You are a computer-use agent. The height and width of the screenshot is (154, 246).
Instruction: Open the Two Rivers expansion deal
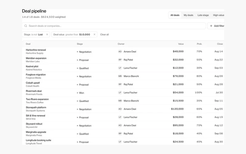tap(37, 99)
